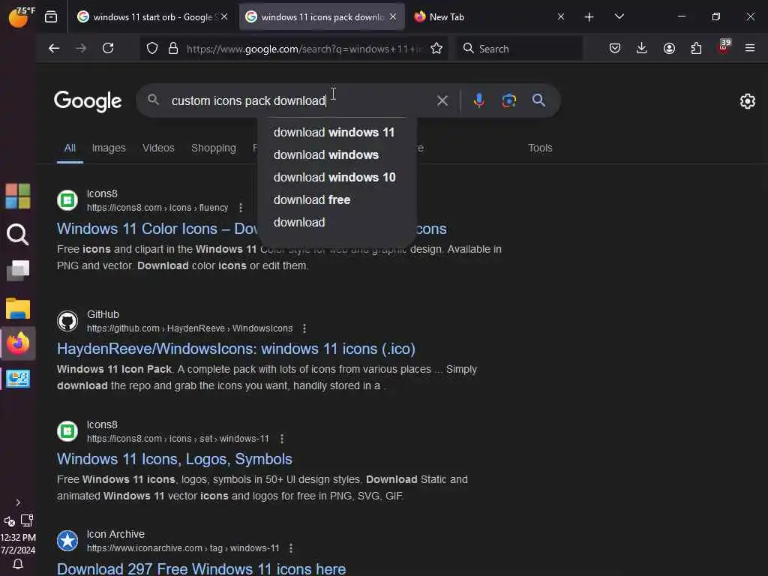Screen dimensions: 768x576
Task: Open Windows 11 Icons, Logos, Symbols result
Action: point(174,459)
